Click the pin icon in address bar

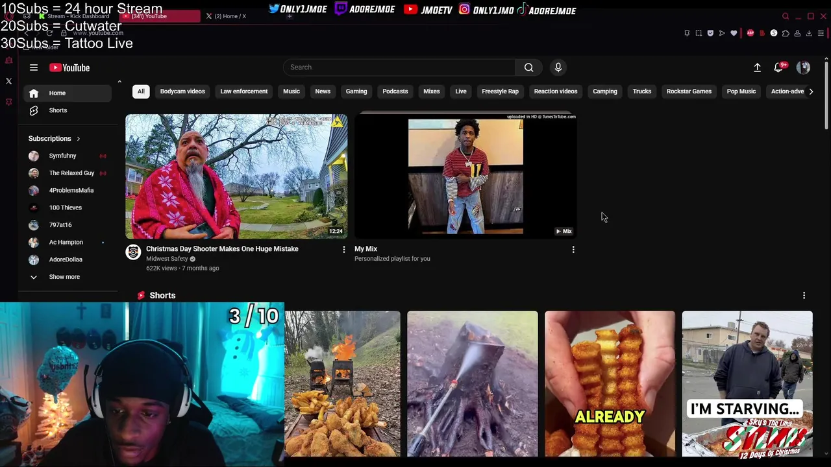(x=687, y=33)
